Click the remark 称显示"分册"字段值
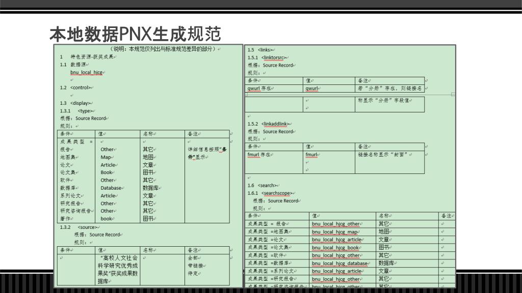This screenshot has width=522, height=293. pos(384,100)
